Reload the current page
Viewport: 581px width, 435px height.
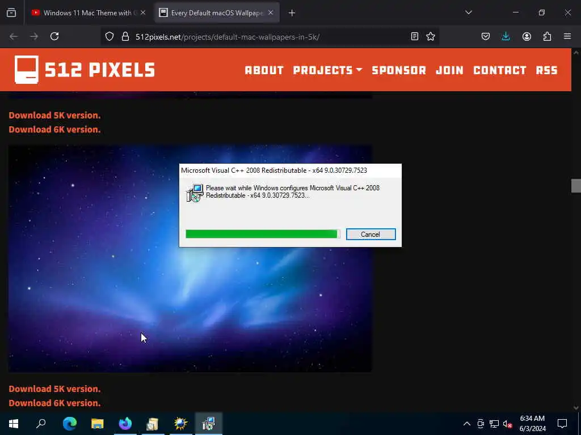(54, 36)
